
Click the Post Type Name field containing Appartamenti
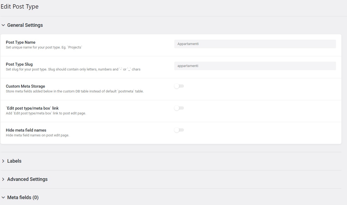pyautogui.click(x=255, y=44)
